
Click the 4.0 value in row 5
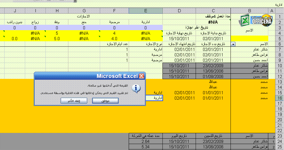click(114, 39)
